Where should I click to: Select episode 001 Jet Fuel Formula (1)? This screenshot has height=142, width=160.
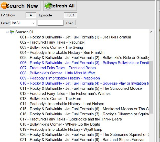tap(76, 37)
